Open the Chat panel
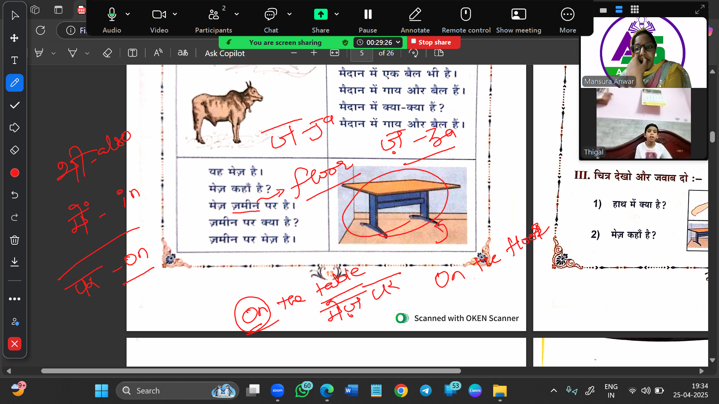Image resolution: width=719 pixels, height=404 pixels. (x=271, y=19)
